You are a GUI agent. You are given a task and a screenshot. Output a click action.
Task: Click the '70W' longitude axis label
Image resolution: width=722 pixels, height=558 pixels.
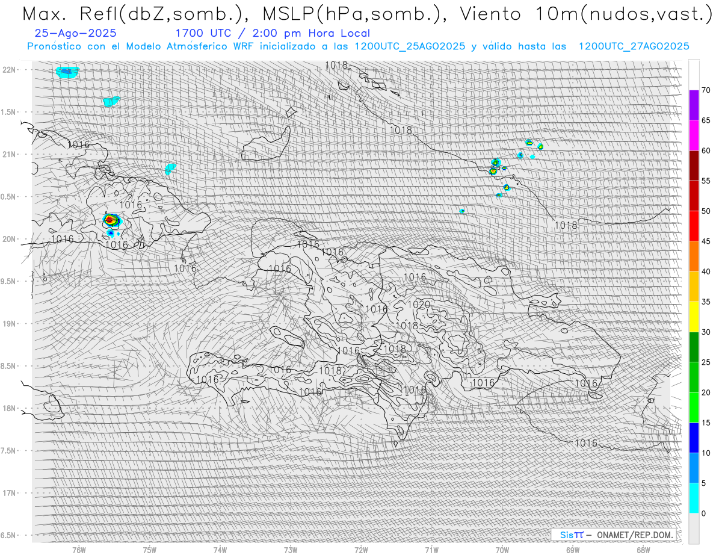tap(502, 550)
